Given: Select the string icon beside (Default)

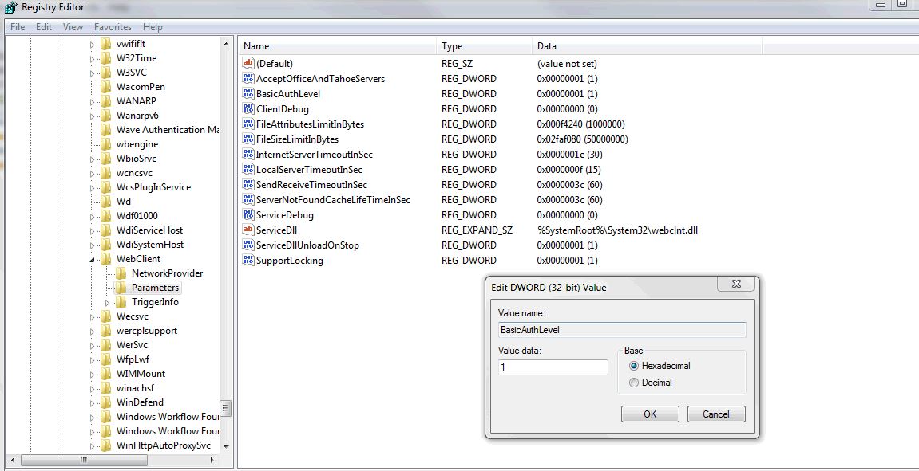Looking at the screenshot, I should pos(248,63).
